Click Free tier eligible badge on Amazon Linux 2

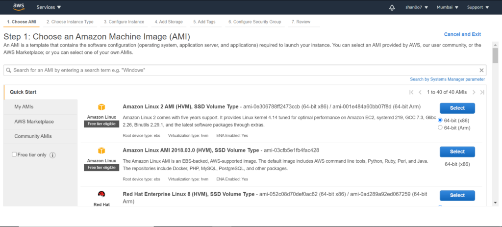click(101, 124)
